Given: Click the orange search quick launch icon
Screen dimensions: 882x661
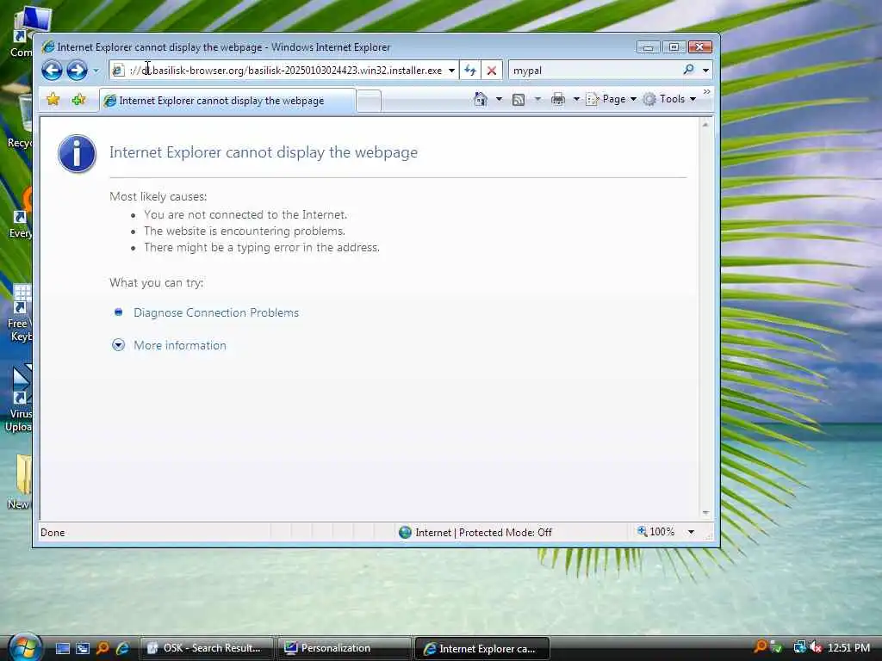Looking at the screenshot, I should pos(102,648).
